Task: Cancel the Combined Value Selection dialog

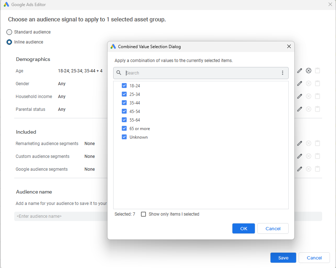Action: 273,228
